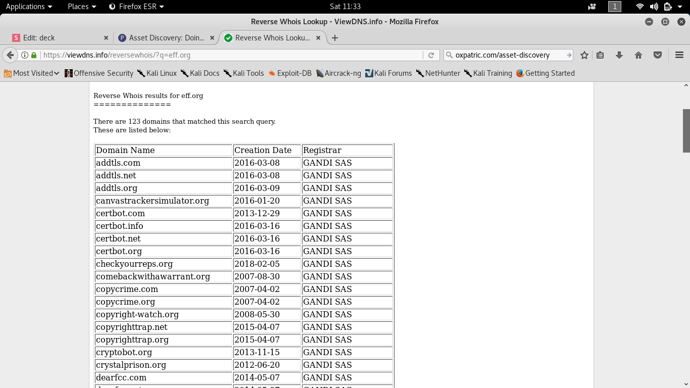Close the Reverse Whois Lookup tab
The width and height of the screenshot is (690, 388).
coord(318,38)
